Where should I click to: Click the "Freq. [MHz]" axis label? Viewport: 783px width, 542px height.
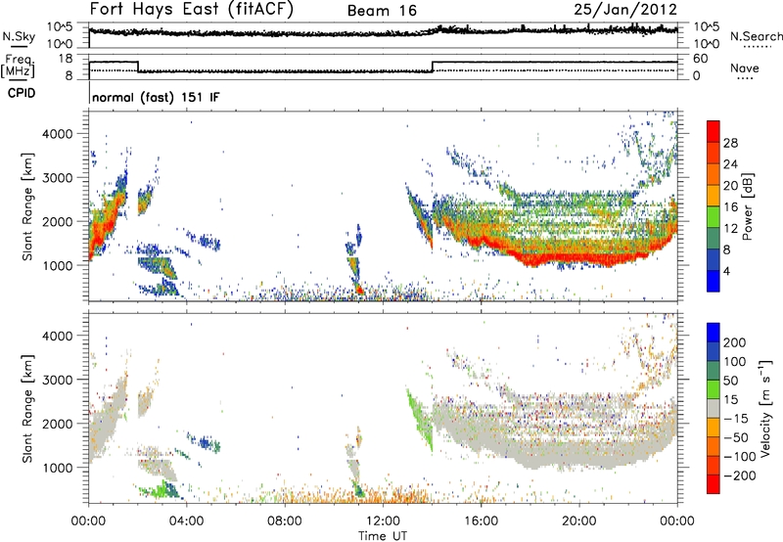pyautogui.click(x=19, y=67)
